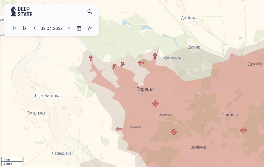This screenshot has height=167, width=264.
Task: Change the 1x playback speed
Action: [x=24, y=28]
